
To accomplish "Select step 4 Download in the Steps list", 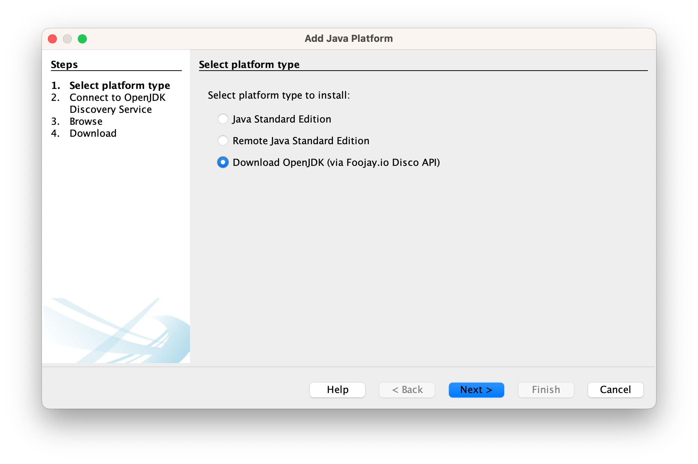I will tap(93, 133).
